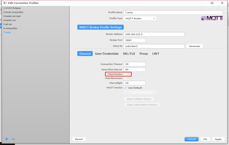Open the SSL/TLS tab
229x145 pixels.
tap(129, 53)
